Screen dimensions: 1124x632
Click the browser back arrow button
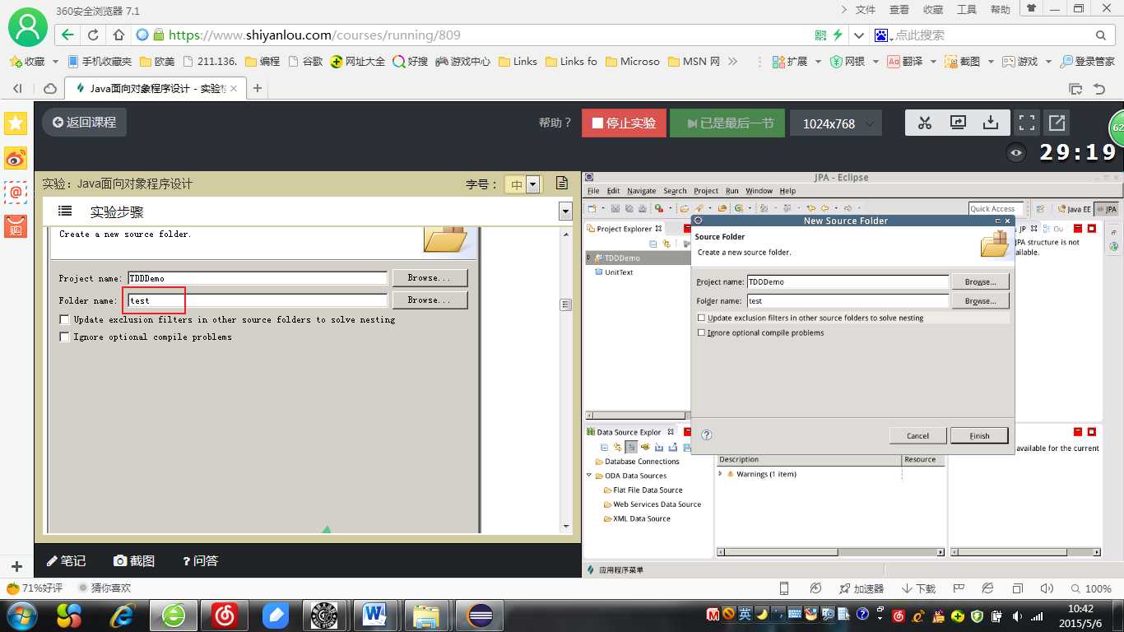click(67, 35)
